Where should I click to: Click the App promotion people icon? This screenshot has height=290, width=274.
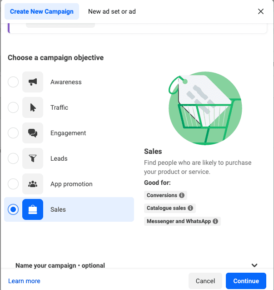coord(33,184)
